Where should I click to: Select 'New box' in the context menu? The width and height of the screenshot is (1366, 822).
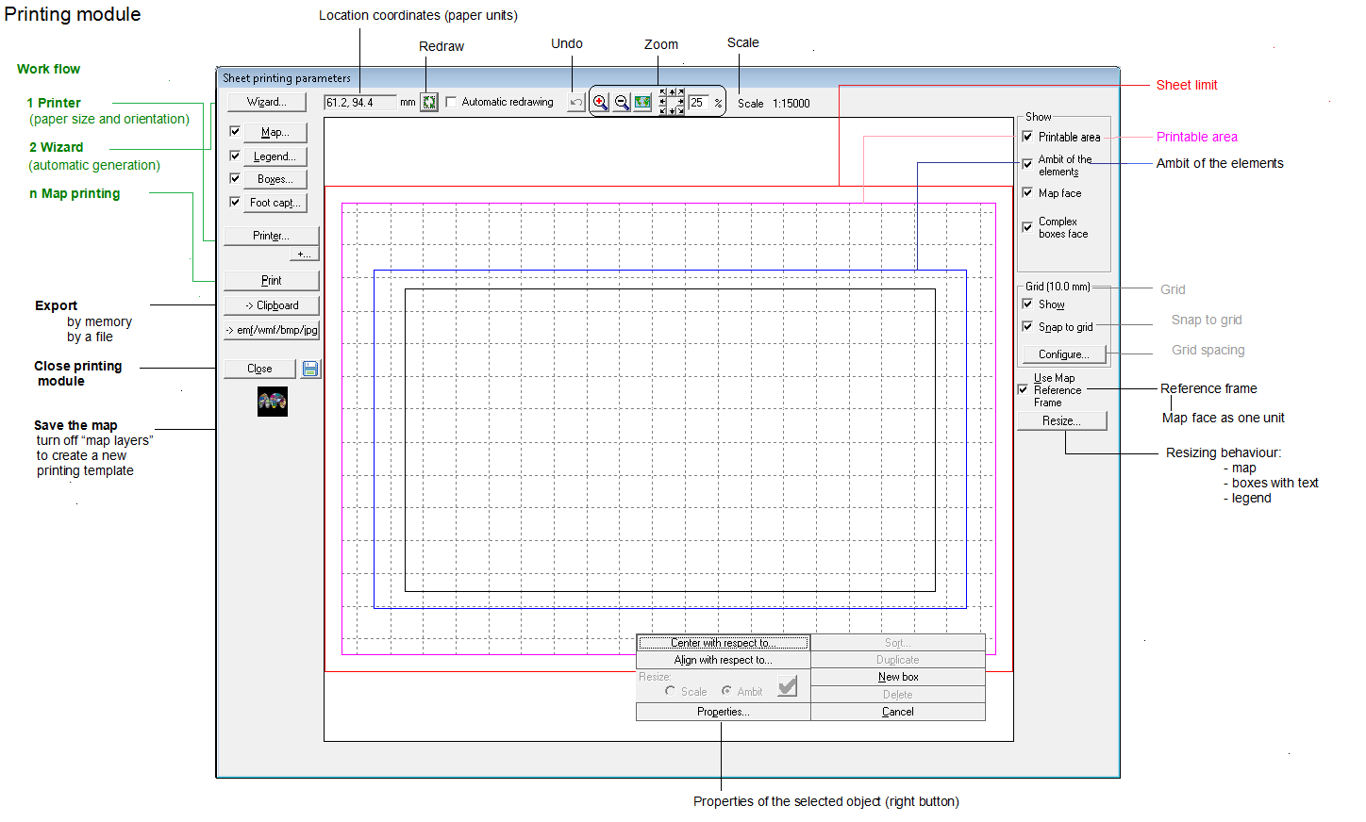pos(897,677)
